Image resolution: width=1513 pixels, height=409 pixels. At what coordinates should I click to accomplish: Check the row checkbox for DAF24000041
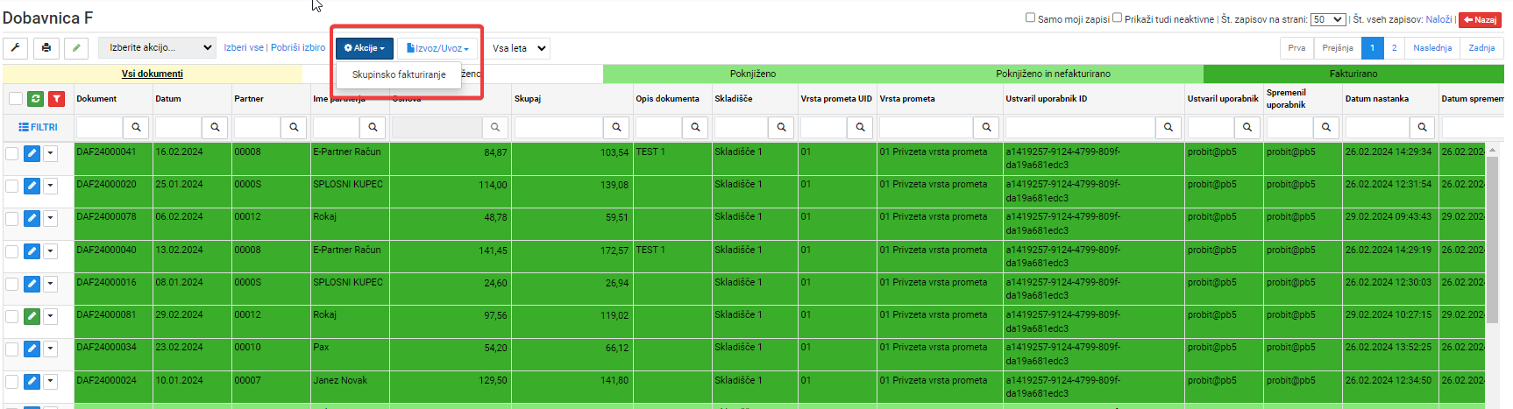tap(11, 153)
